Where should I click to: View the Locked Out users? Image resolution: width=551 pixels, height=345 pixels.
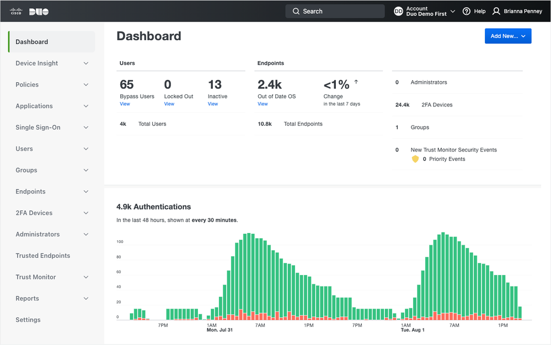click(169, 104)
